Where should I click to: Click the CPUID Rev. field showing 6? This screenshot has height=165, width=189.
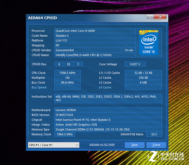point(59,64)
